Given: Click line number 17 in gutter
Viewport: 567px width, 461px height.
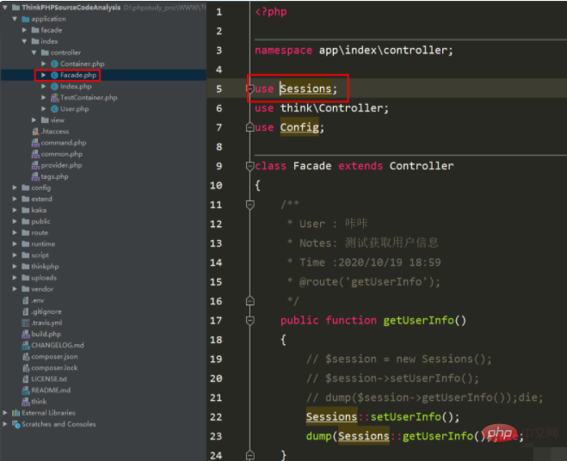Looking at the screenshot, I should click(x=216, y=321).
